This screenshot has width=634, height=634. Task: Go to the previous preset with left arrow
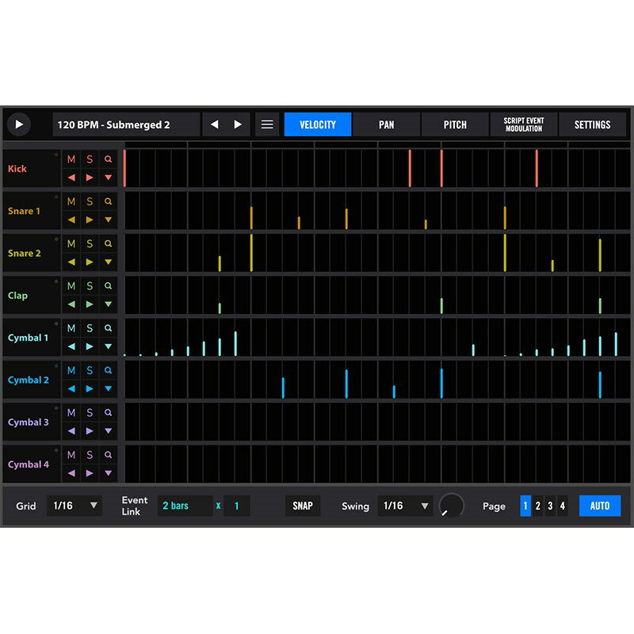(x=214, y=124)
